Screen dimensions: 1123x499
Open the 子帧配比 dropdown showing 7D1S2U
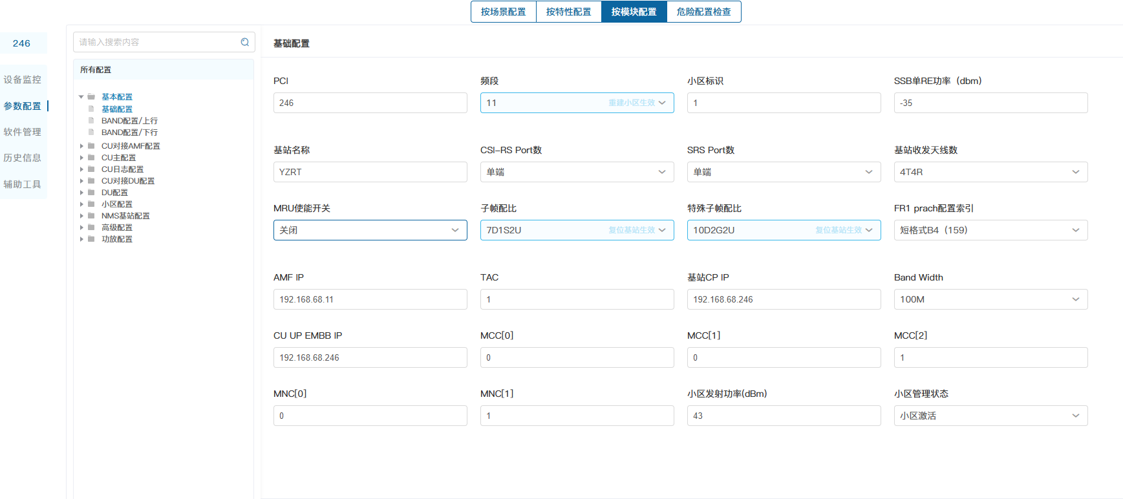577,230
